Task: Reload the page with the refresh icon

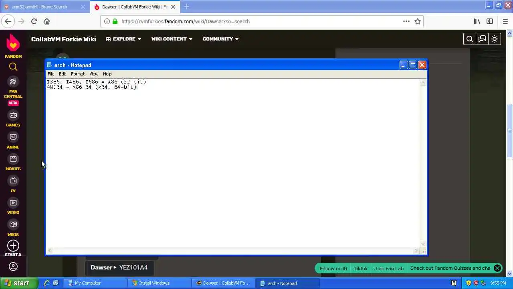Action: [x=34, y=21]
